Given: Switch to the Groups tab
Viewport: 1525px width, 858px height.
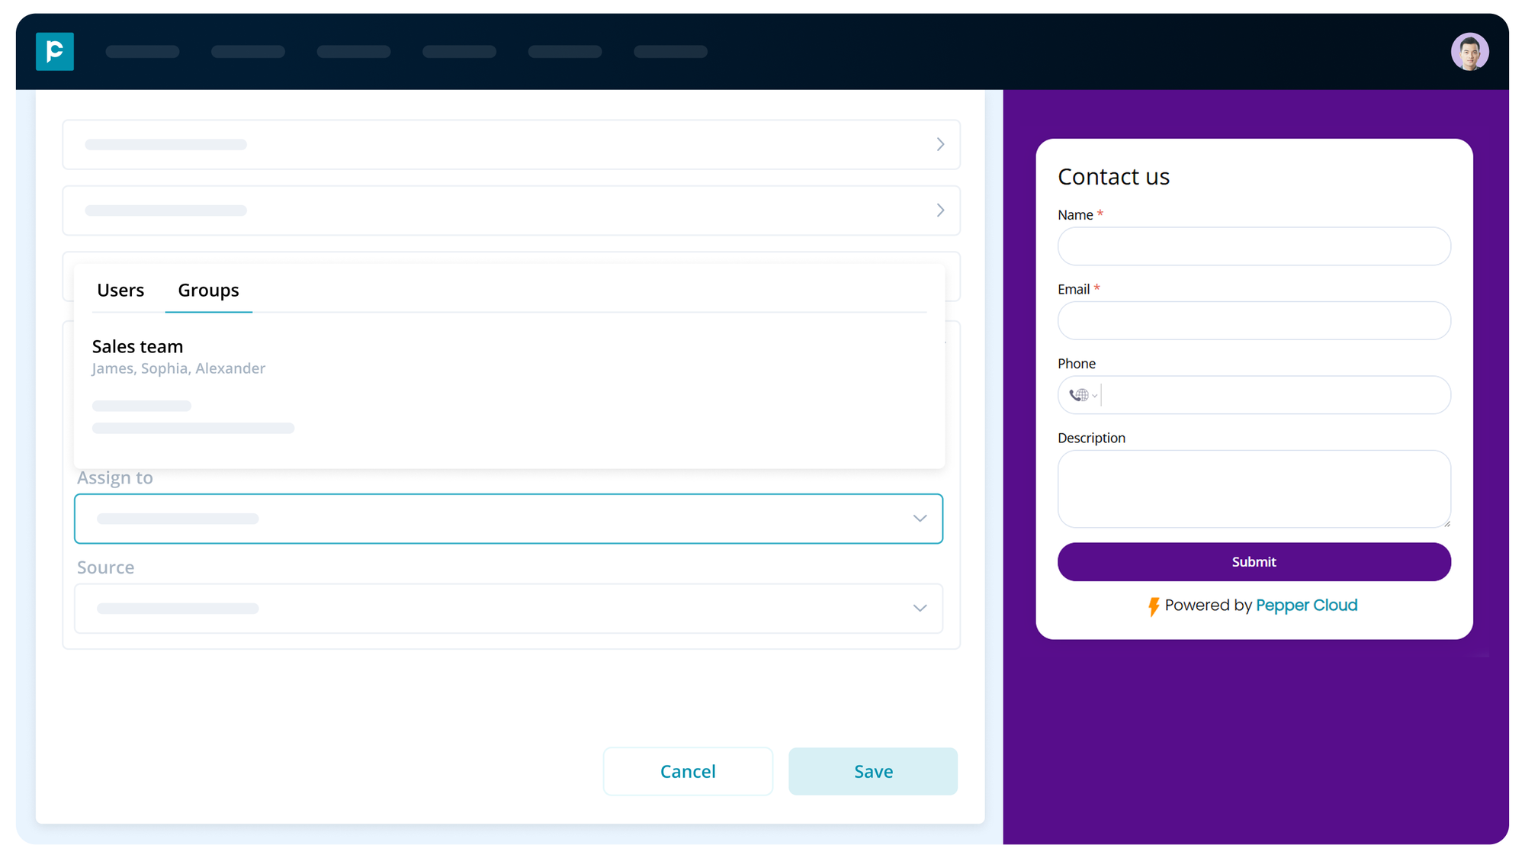Looking at the screenshot, I should click(208, 291).
